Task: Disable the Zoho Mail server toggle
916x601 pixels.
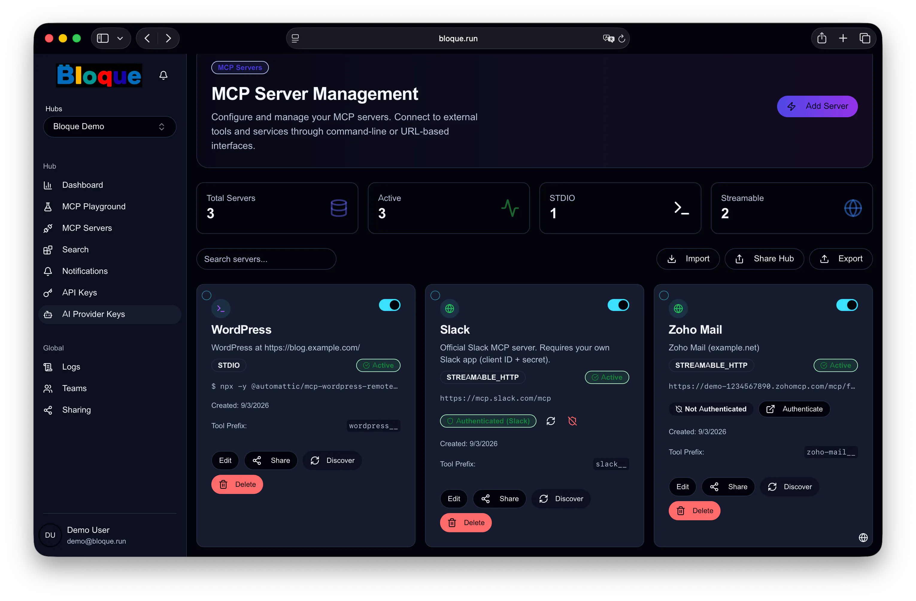Action: tap(847, 305)
